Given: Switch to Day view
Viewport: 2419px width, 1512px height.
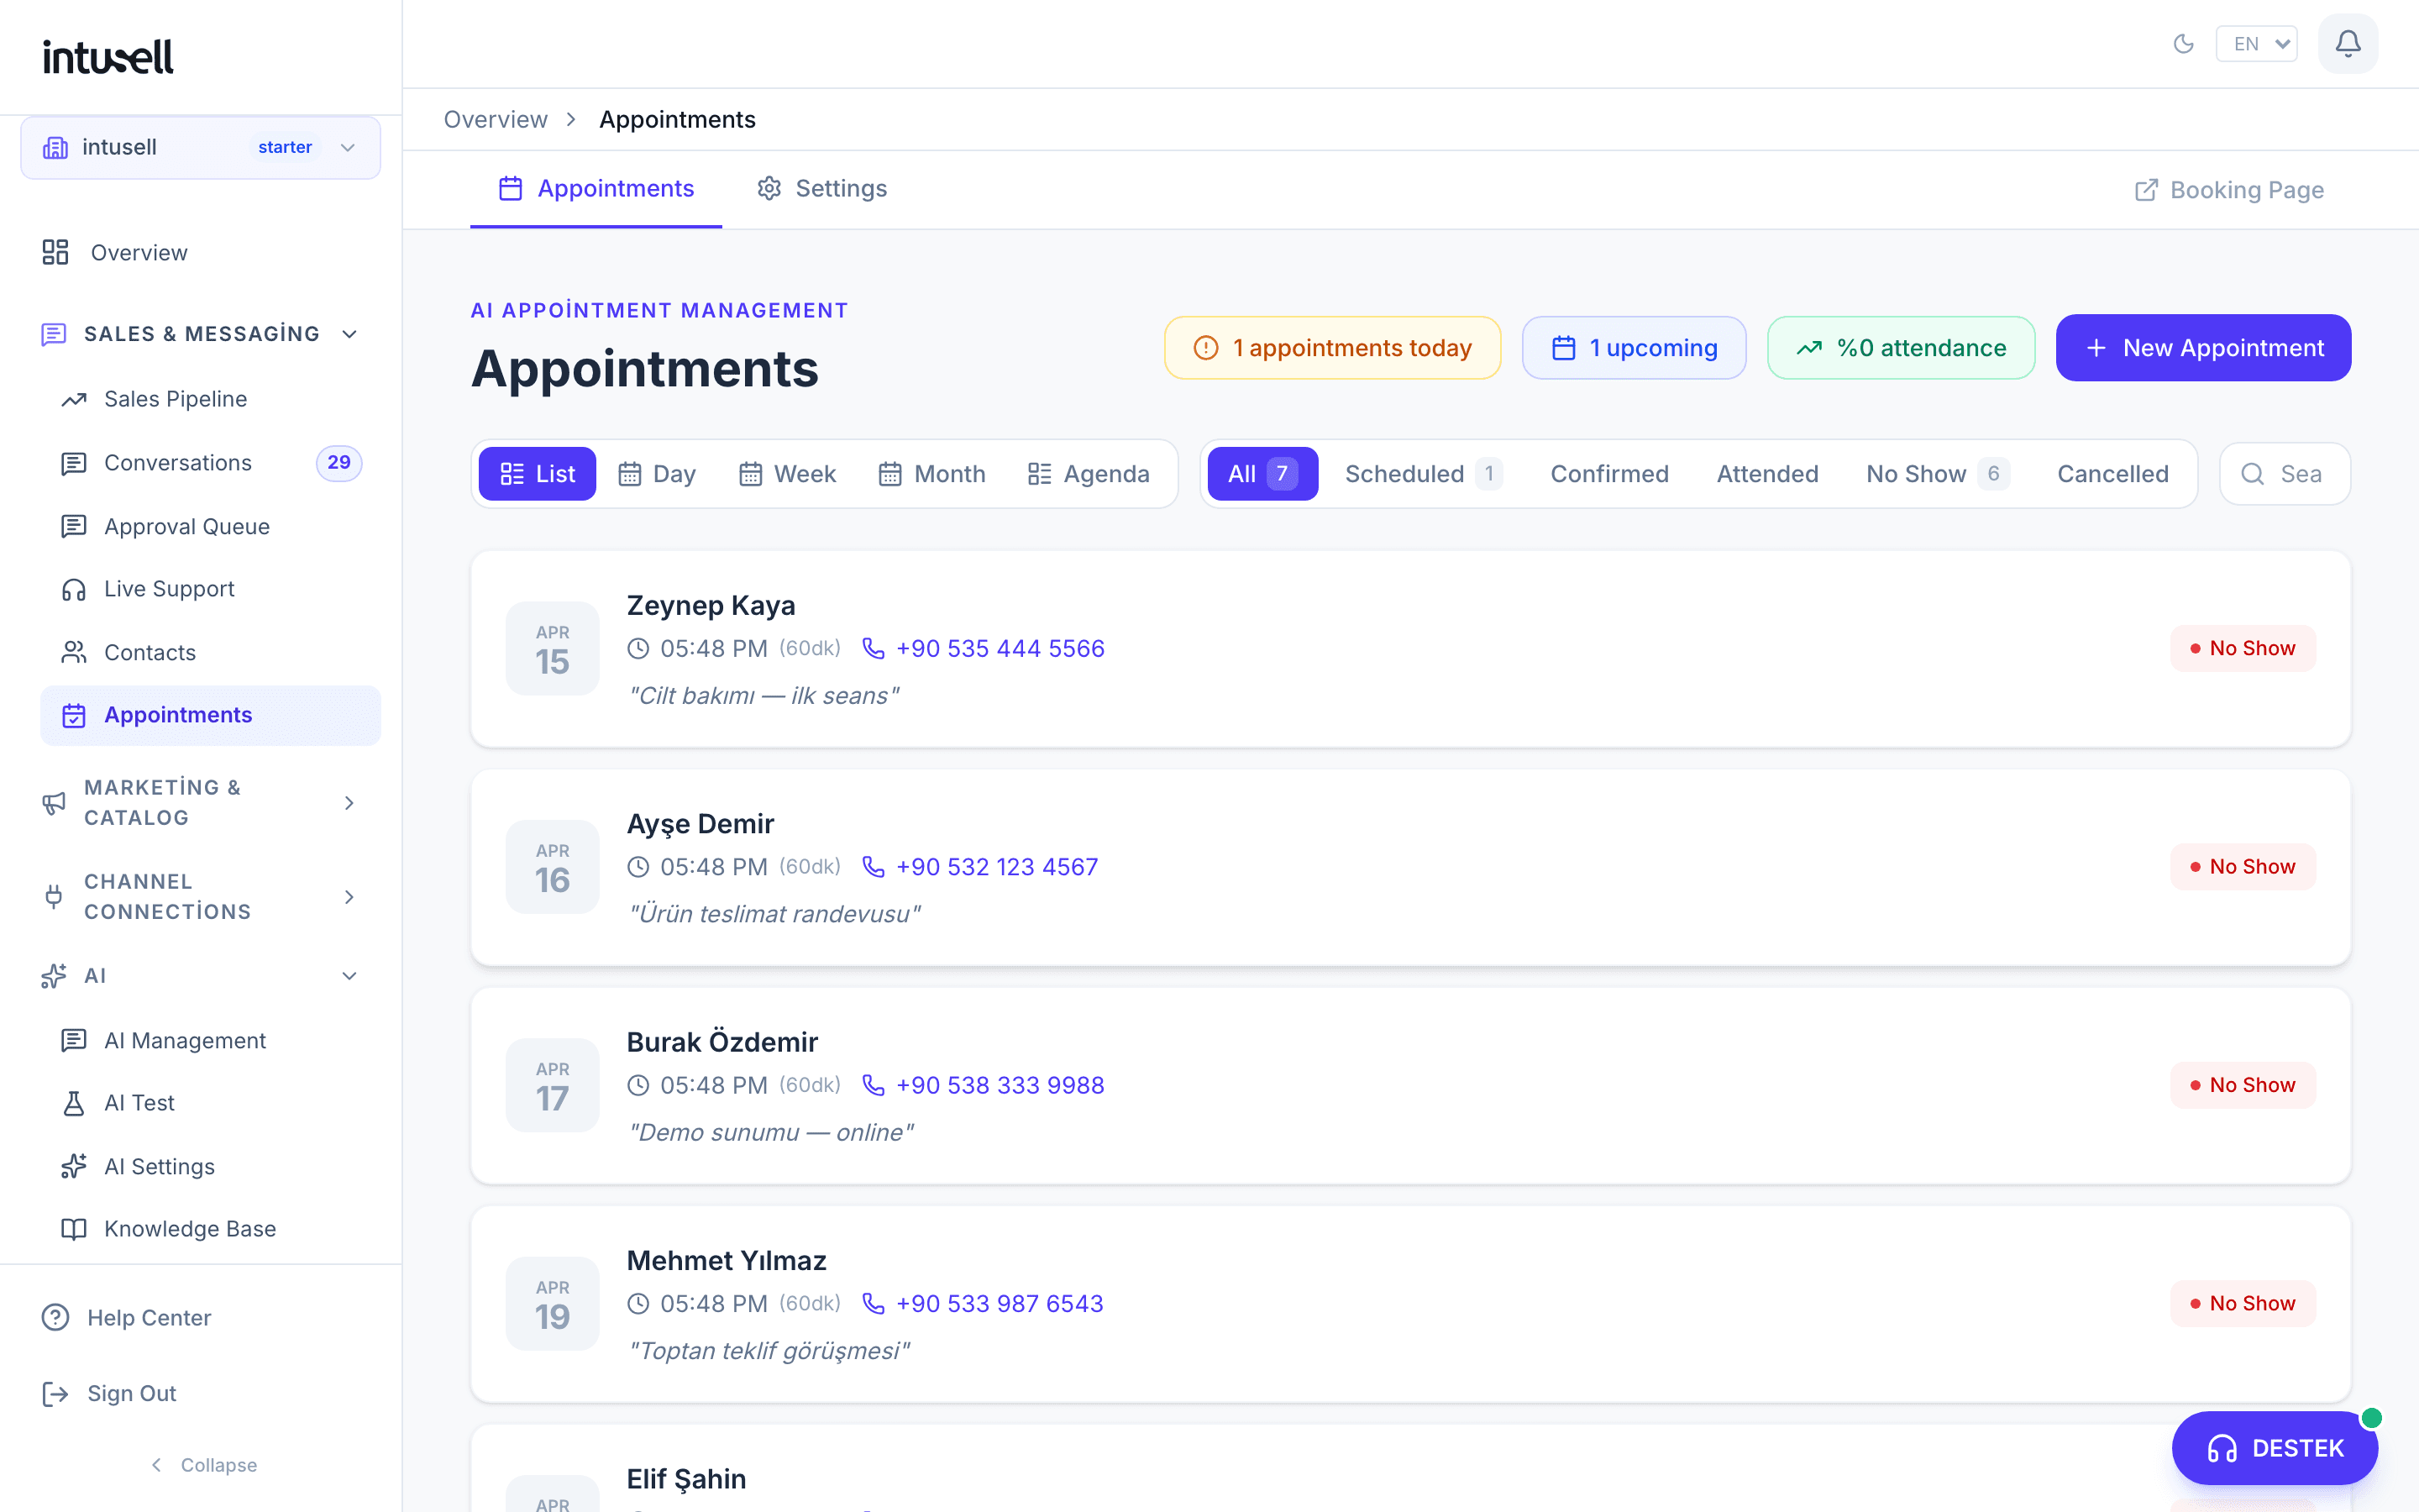Looking at the screenshot, I should pos(657,474).
